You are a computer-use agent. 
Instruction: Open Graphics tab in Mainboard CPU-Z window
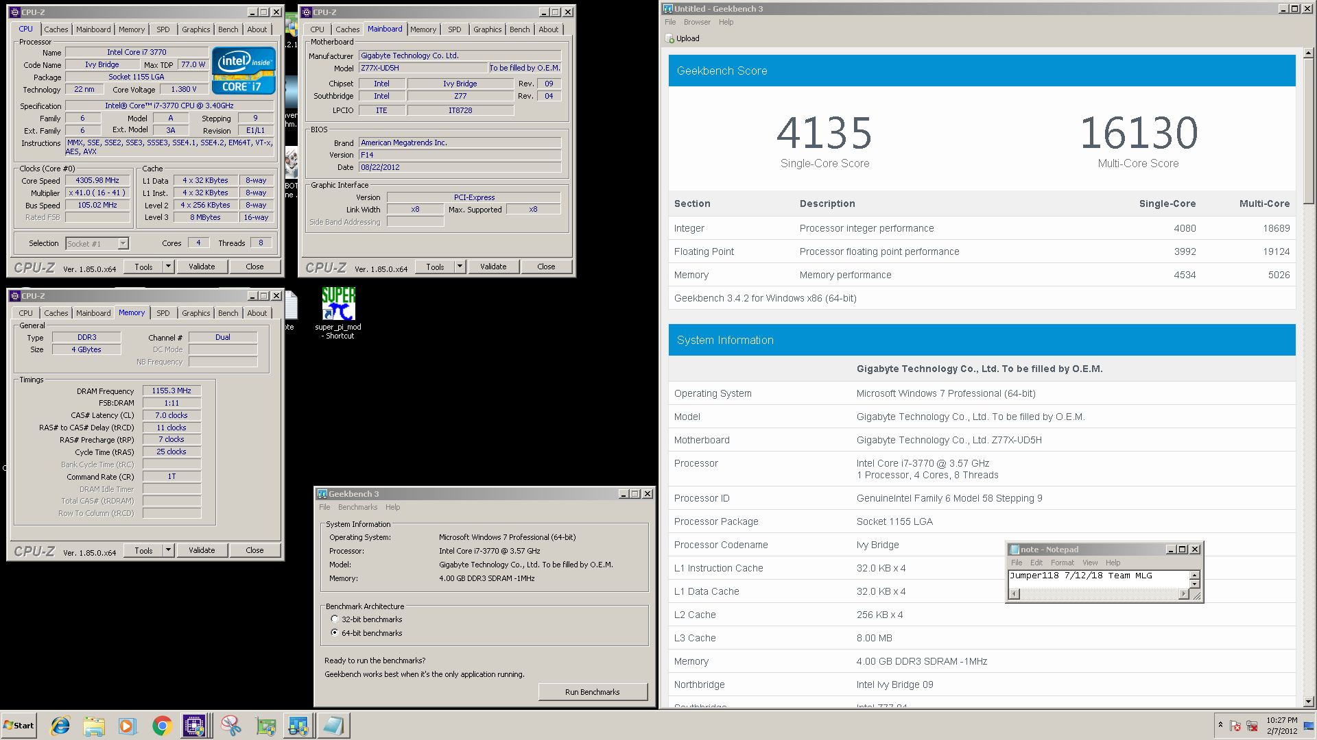pos(487,29)
